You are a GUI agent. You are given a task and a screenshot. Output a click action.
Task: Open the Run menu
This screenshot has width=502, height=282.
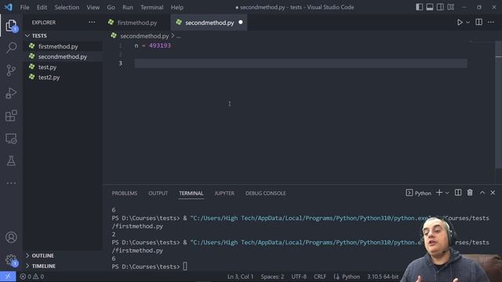point(127,7)
